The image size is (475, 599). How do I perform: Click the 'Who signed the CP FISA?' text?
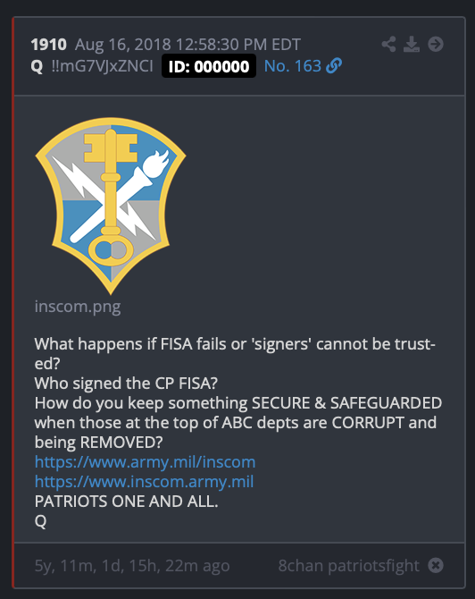tap(126, 384)
